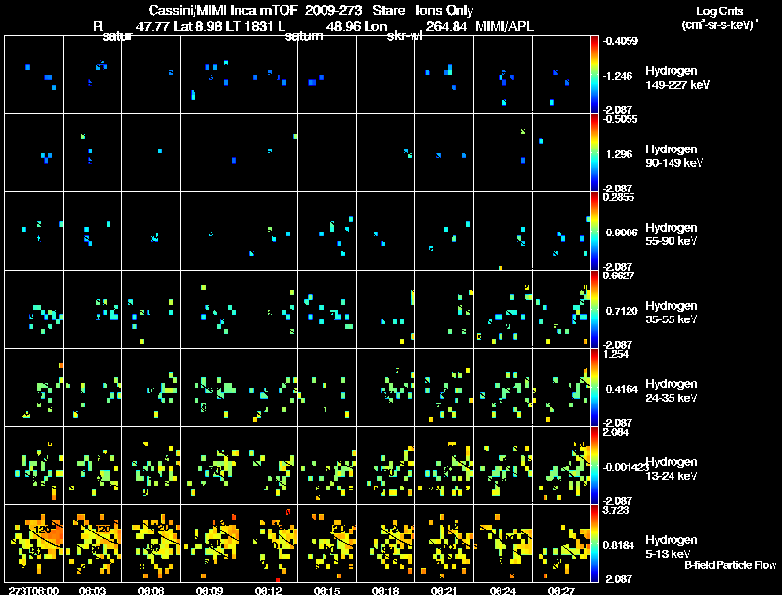Click the colorbar value '0.7120'
This screenshot has width=782, height=595.
[622, 311]
